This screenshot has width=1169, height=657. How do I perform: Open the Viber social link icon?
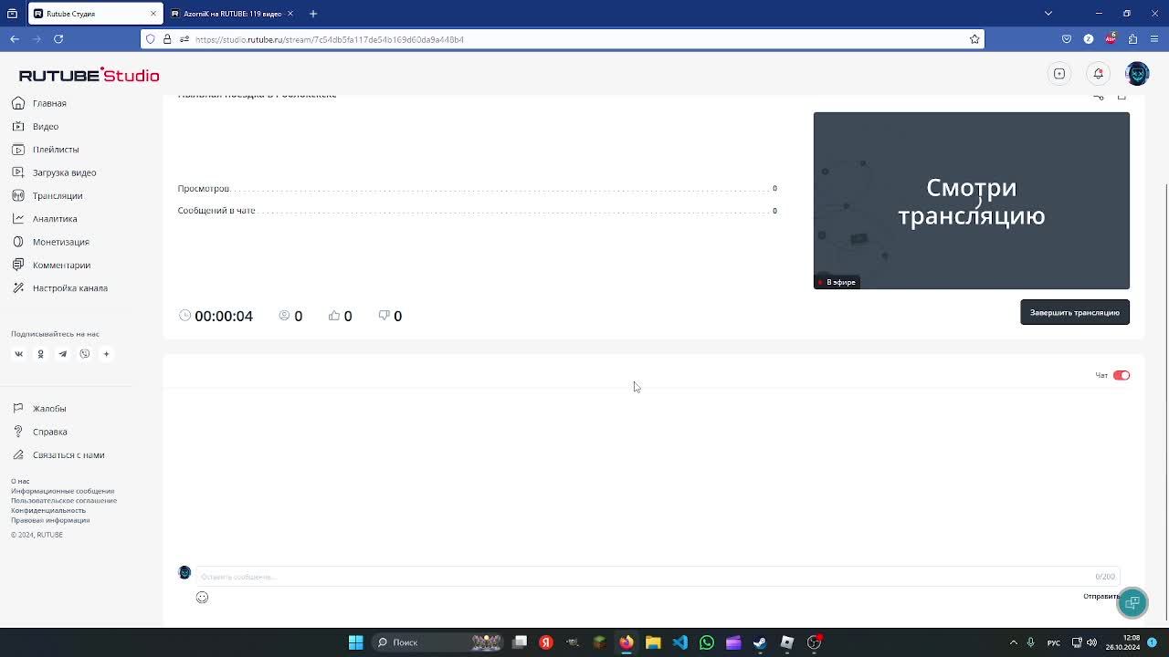pos(84,354)
